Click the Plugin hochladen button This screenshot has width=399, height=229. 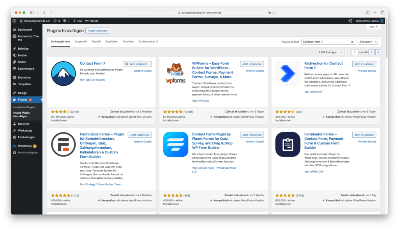tap(98, 31)
